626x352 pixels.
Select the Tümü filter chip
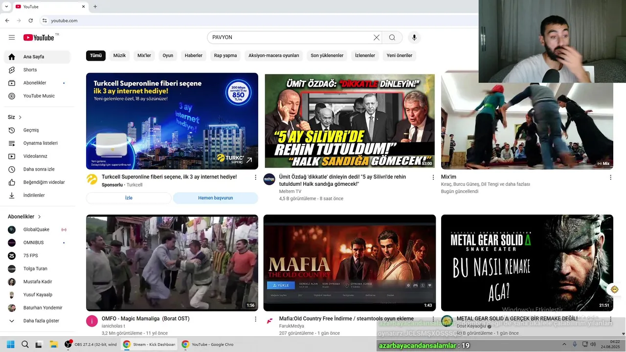tap(96, 56)
